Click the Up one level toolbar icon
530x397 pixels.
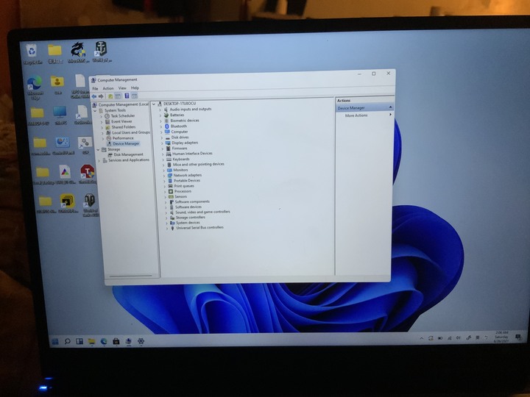(x=110, y=96)
